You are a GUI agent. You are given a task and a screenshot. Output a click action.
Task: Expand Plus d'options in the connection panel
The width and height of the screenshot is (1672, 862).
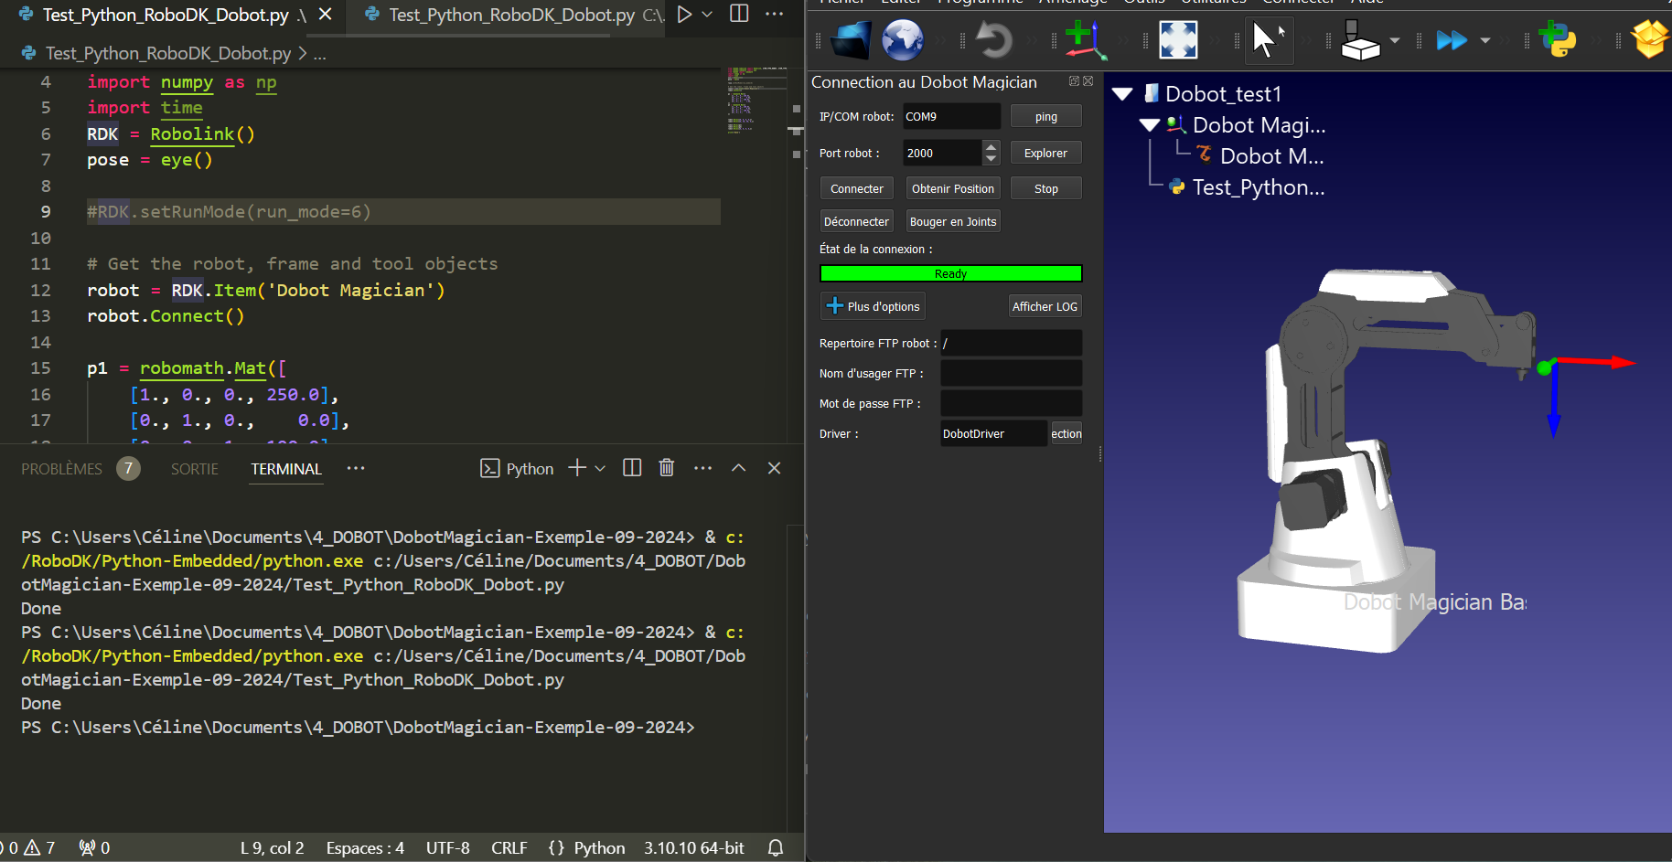pos(873,306)
